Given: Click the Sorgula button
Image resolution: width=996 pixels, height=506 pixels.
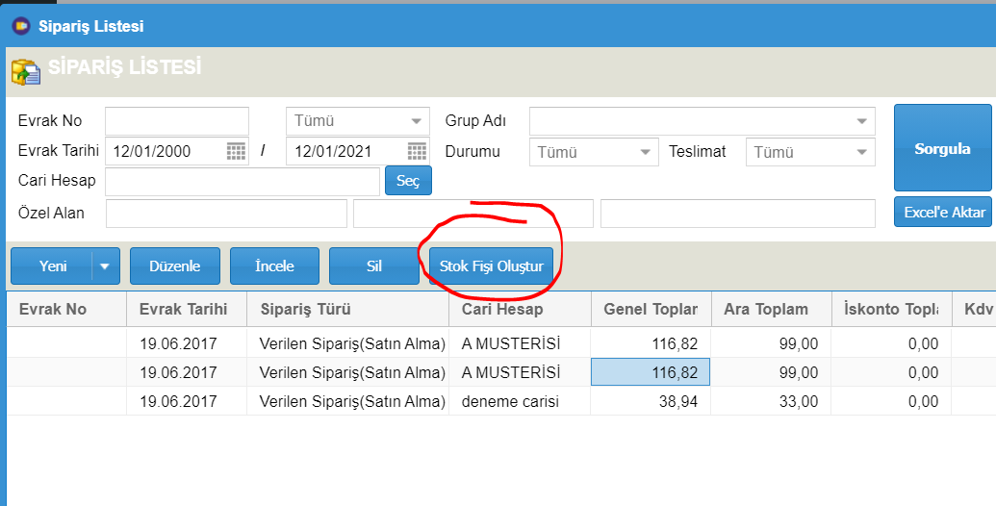Looking at the screenshot, I should 943,148.
